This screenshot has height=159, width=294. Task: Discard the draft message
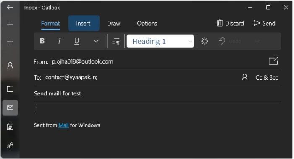click(231, 24)
